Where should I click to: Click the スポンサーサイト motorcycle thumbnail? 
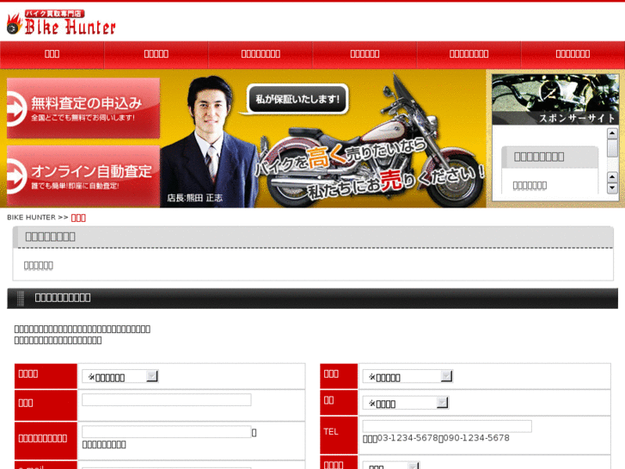pos(555,99)
